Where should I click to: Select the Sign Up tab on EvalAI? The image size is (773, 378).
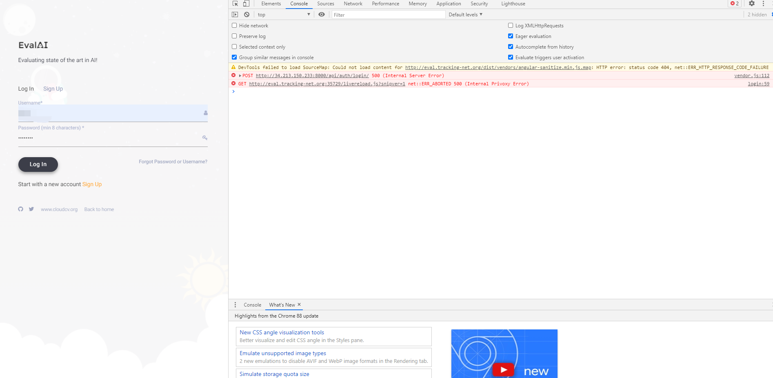pyautogui.click(x=53, y=89)
